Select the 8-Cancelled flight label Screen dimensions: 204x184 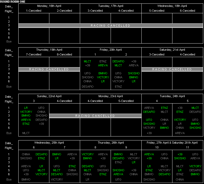(64, 54)
